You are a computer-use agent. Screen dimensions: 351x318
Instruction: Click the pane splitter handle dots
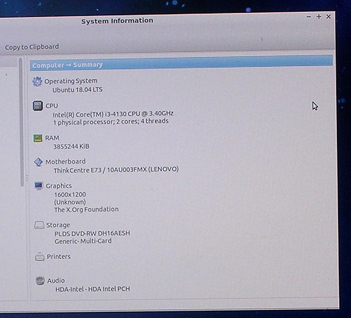[x=27, y=178]
